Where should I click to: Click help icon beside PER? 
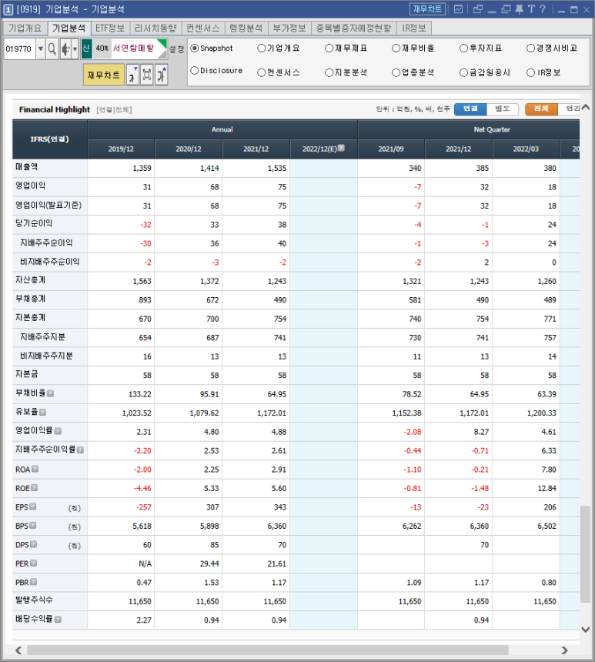tap(34, 563)
